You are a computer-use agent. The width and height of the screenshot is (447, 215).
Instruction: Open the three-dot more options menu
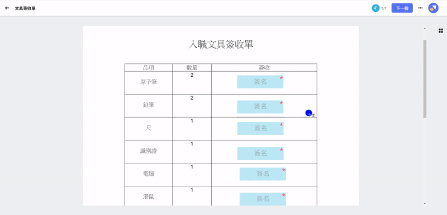(420, 8)
